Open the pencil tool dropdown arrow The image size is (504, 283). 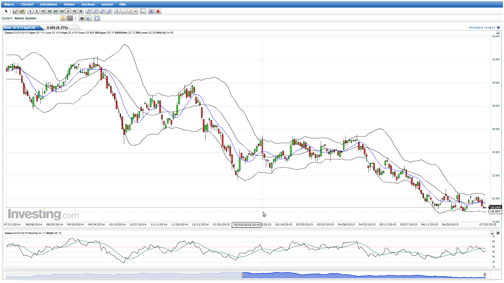tap(136, 11)
